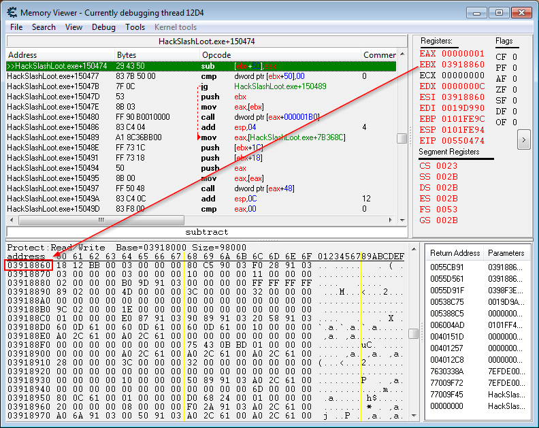Click the Comment column header
Viewport: 539px width, 428px height.
click(x=379, y=55)
